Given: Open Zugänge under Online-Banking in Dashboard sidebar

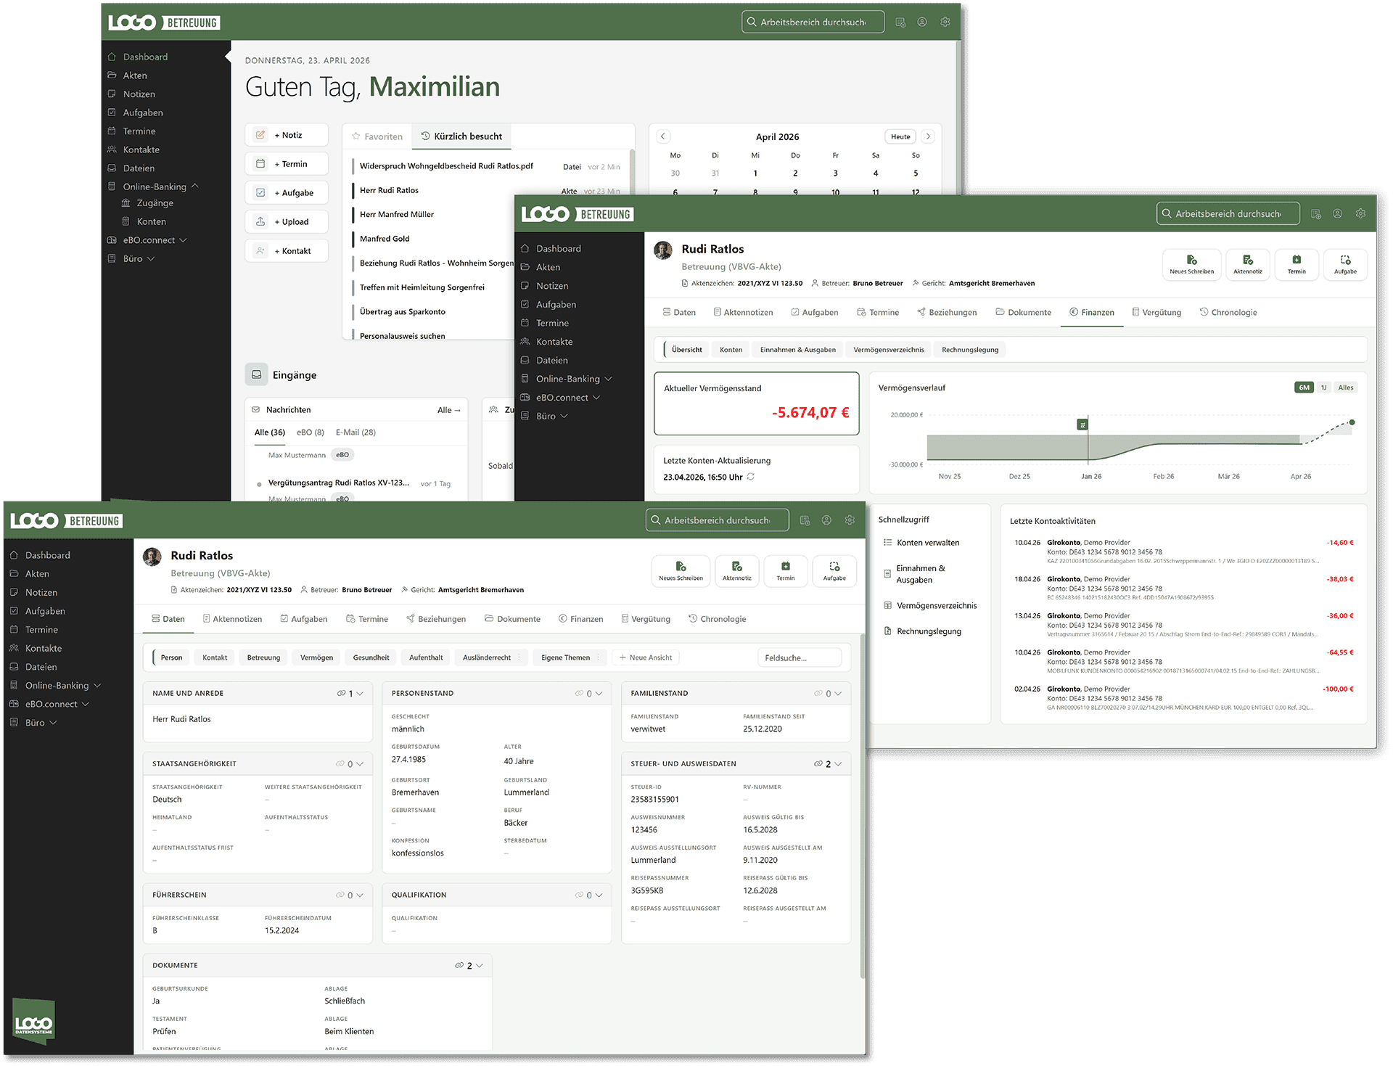Looking at the screenshot, I should (155, 203).
